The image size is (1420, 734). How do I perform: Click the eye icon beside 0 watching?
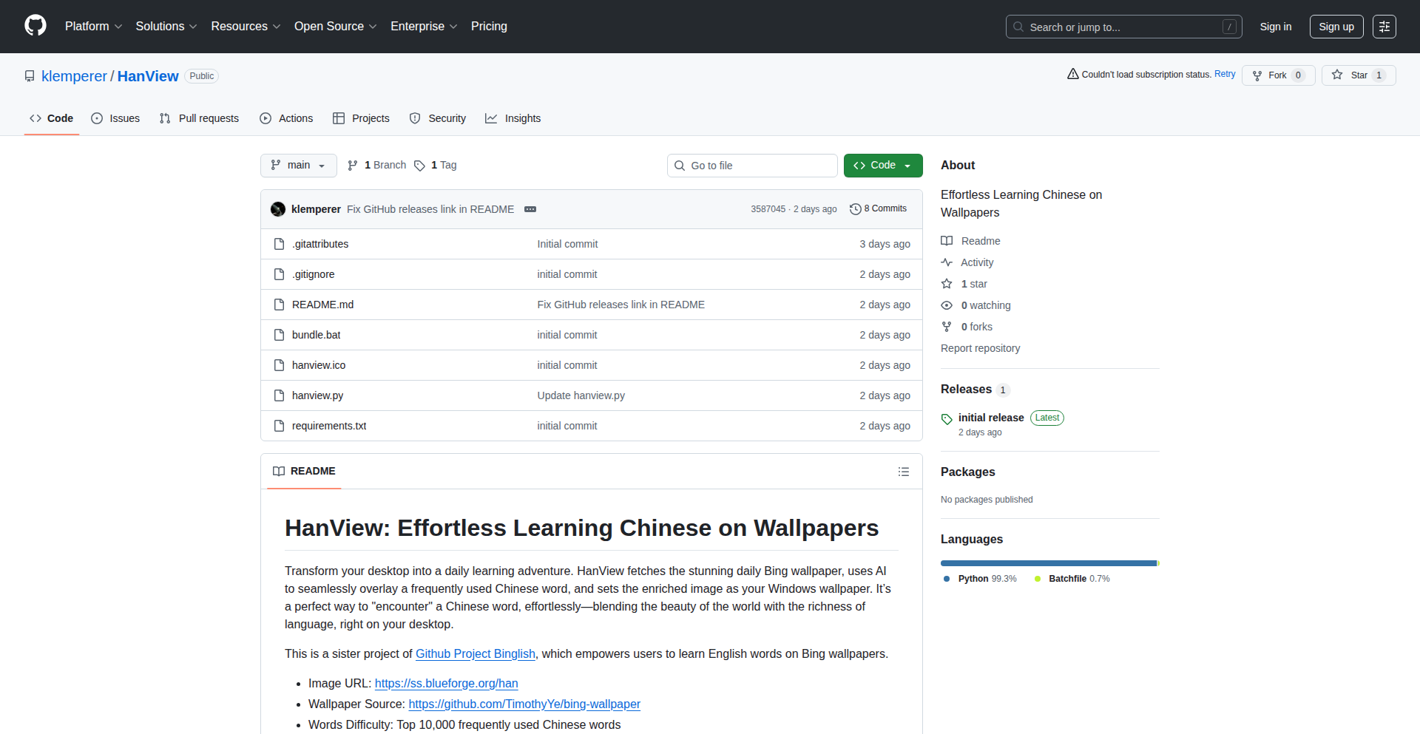pyautogui.click(x=947, y=305)
